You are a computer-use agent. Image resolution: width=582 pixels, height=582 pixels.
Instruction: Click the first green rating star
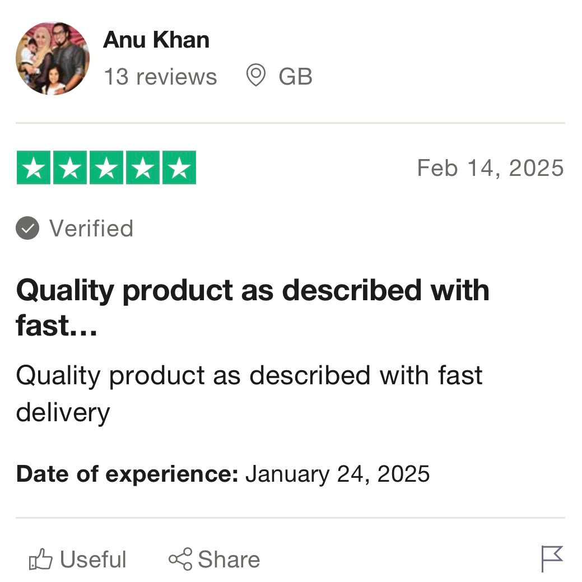34,167
